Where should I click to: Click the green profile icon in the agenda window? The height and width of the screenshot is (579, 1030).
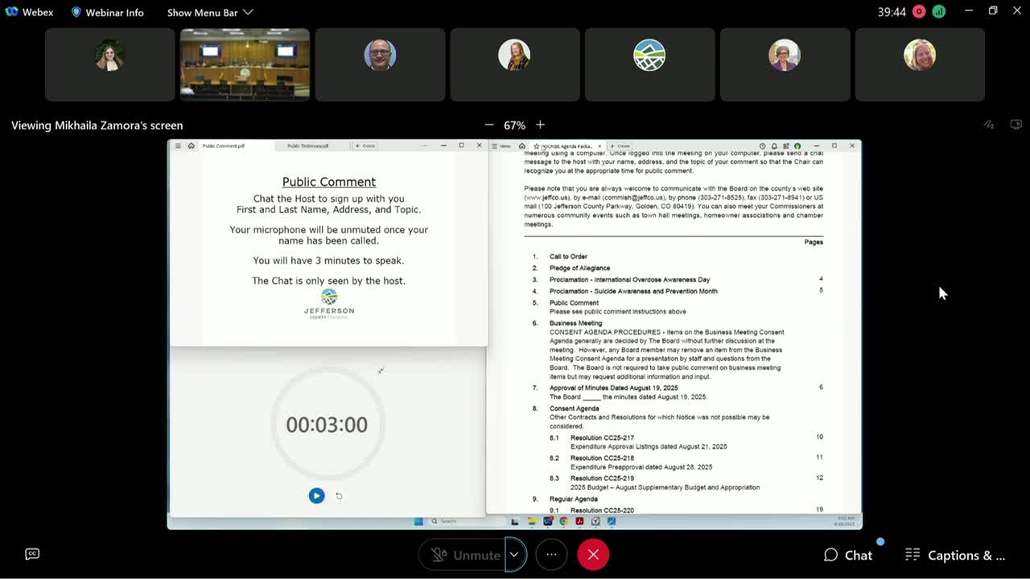797,146
